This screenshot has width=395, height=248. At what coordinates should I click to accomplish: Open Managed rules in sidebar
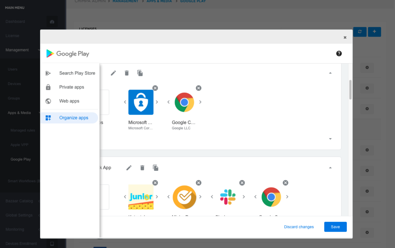[x=23, y=130]
